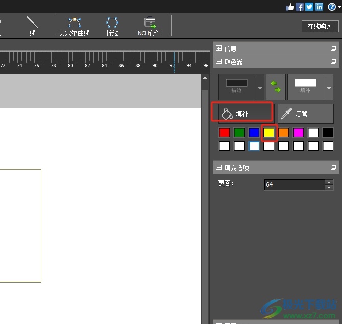Pick the yellow color swatch

coord(269,133)
